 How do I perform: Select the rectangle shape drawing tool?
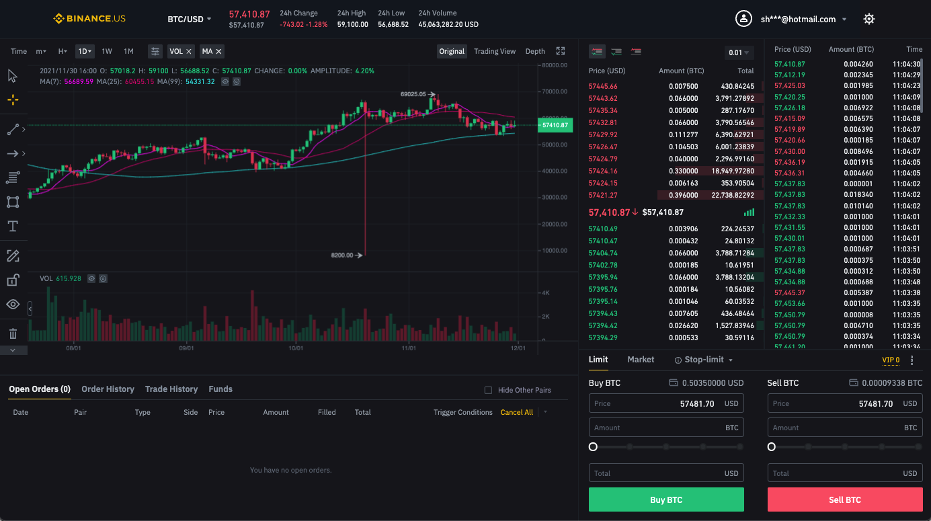[13, 202]
